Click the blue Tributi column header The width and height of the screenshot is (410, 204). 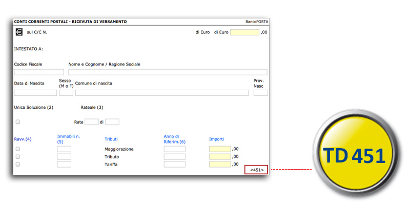pos(111,139)
